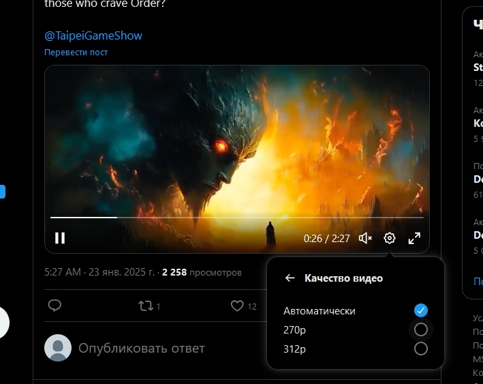Unmute the video via speaker icon

pos(365,238)
